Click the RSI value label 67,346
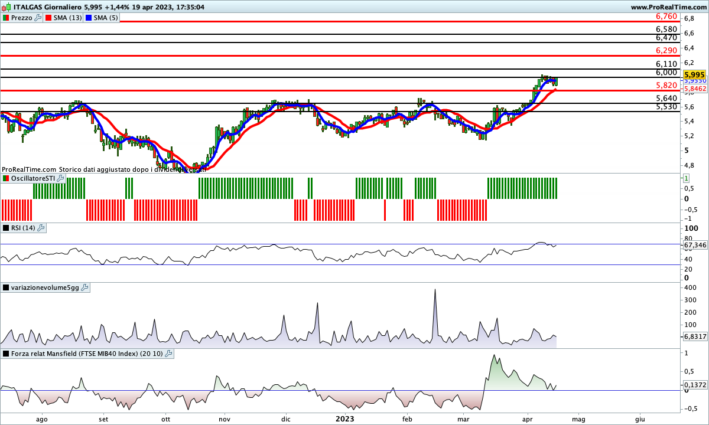Image resolution: width=709 pixels, height=425 pixels. (695, 244)
